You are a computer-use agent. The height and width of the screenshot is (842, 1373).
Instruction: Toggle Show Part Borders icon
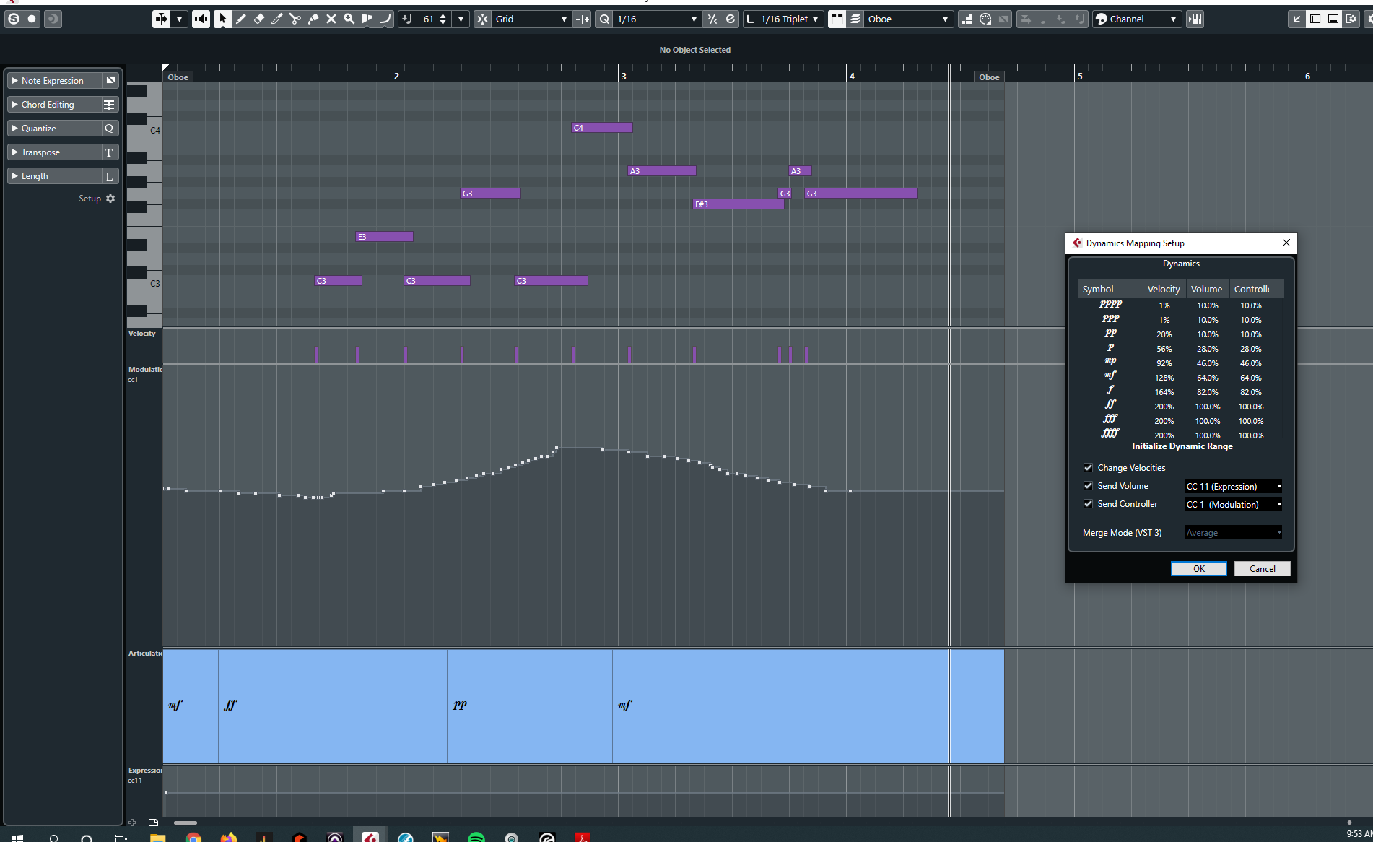point(837,19)
